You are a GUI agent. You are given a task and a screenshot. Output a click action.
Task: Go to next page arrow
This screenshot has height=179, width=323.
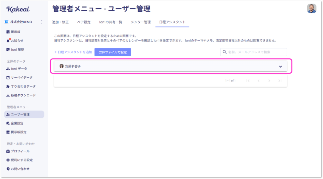(x=269, y=81)
